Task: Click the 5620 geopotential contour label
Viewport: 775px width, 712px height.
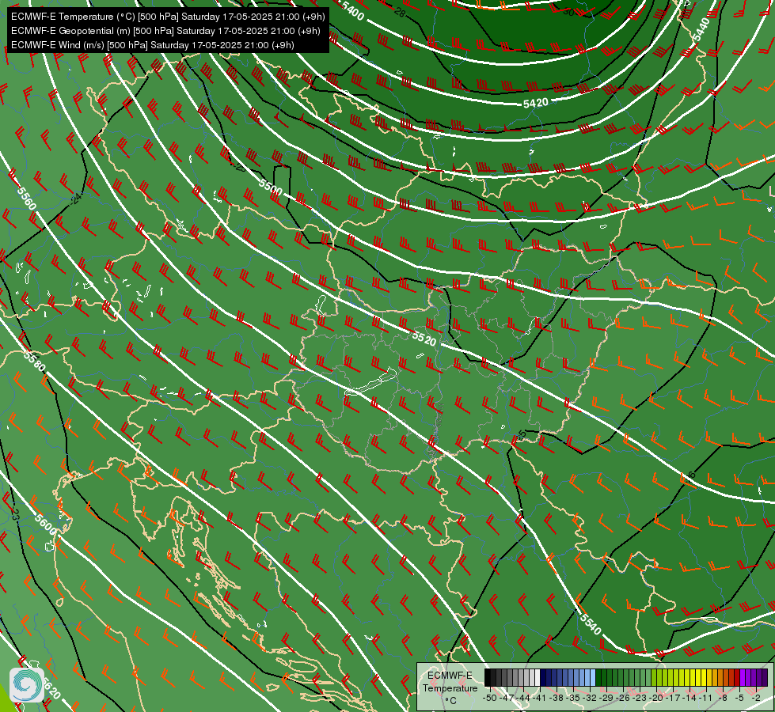Action: [51, 688]
